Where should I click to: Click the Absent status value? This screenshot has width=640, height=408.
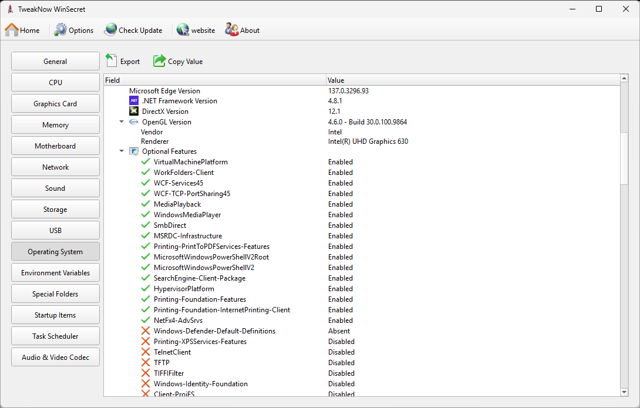click(x=339, y=331)
